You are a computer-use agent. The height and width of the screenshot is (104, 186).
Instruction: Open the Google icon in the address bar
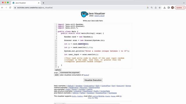(x=148, y=8)
